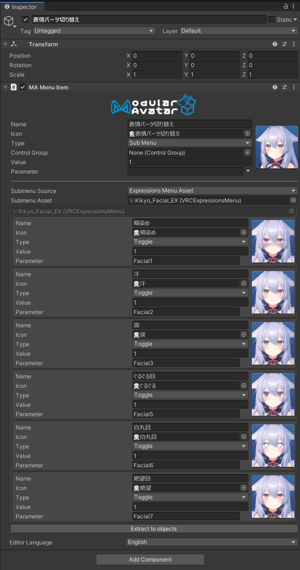Open Transform component presets
300x570 pixels.
coord(284,44)
